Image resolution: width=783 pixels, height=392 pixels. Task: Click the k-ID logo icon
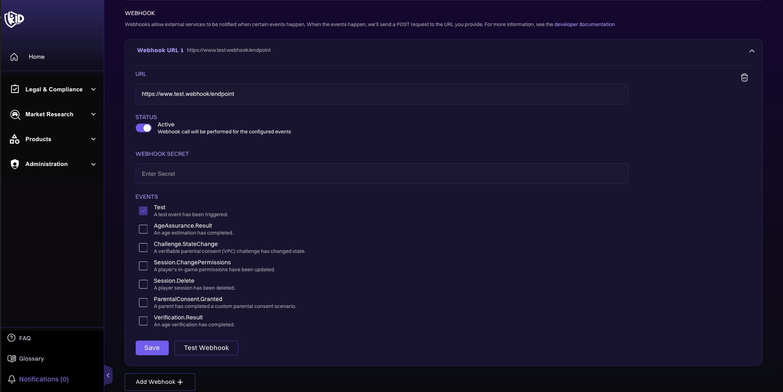14,19
